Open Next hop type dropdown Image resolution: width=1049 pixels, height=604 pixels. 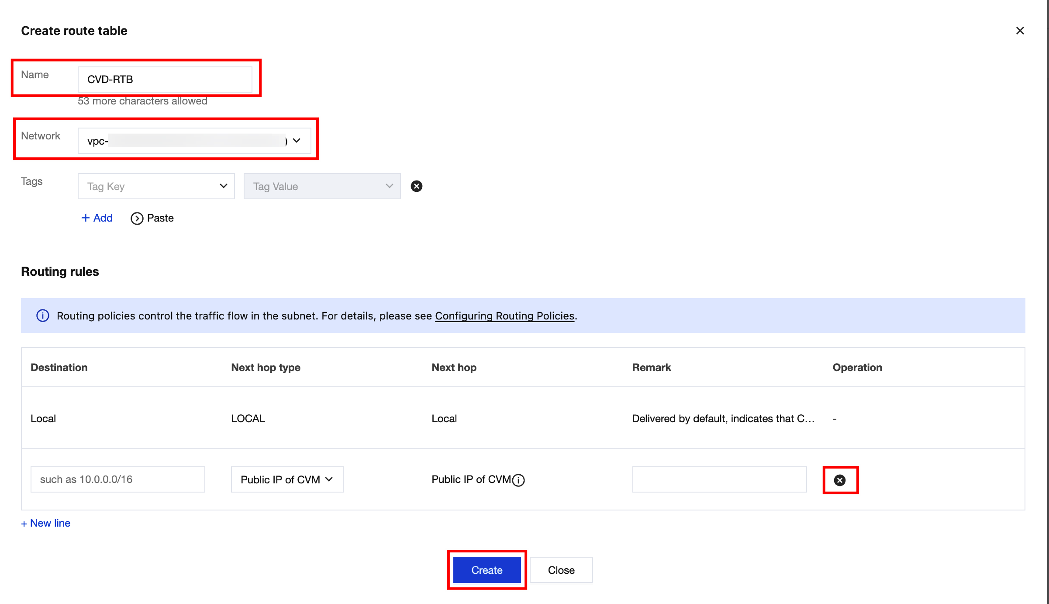click(x=287, y=479)
